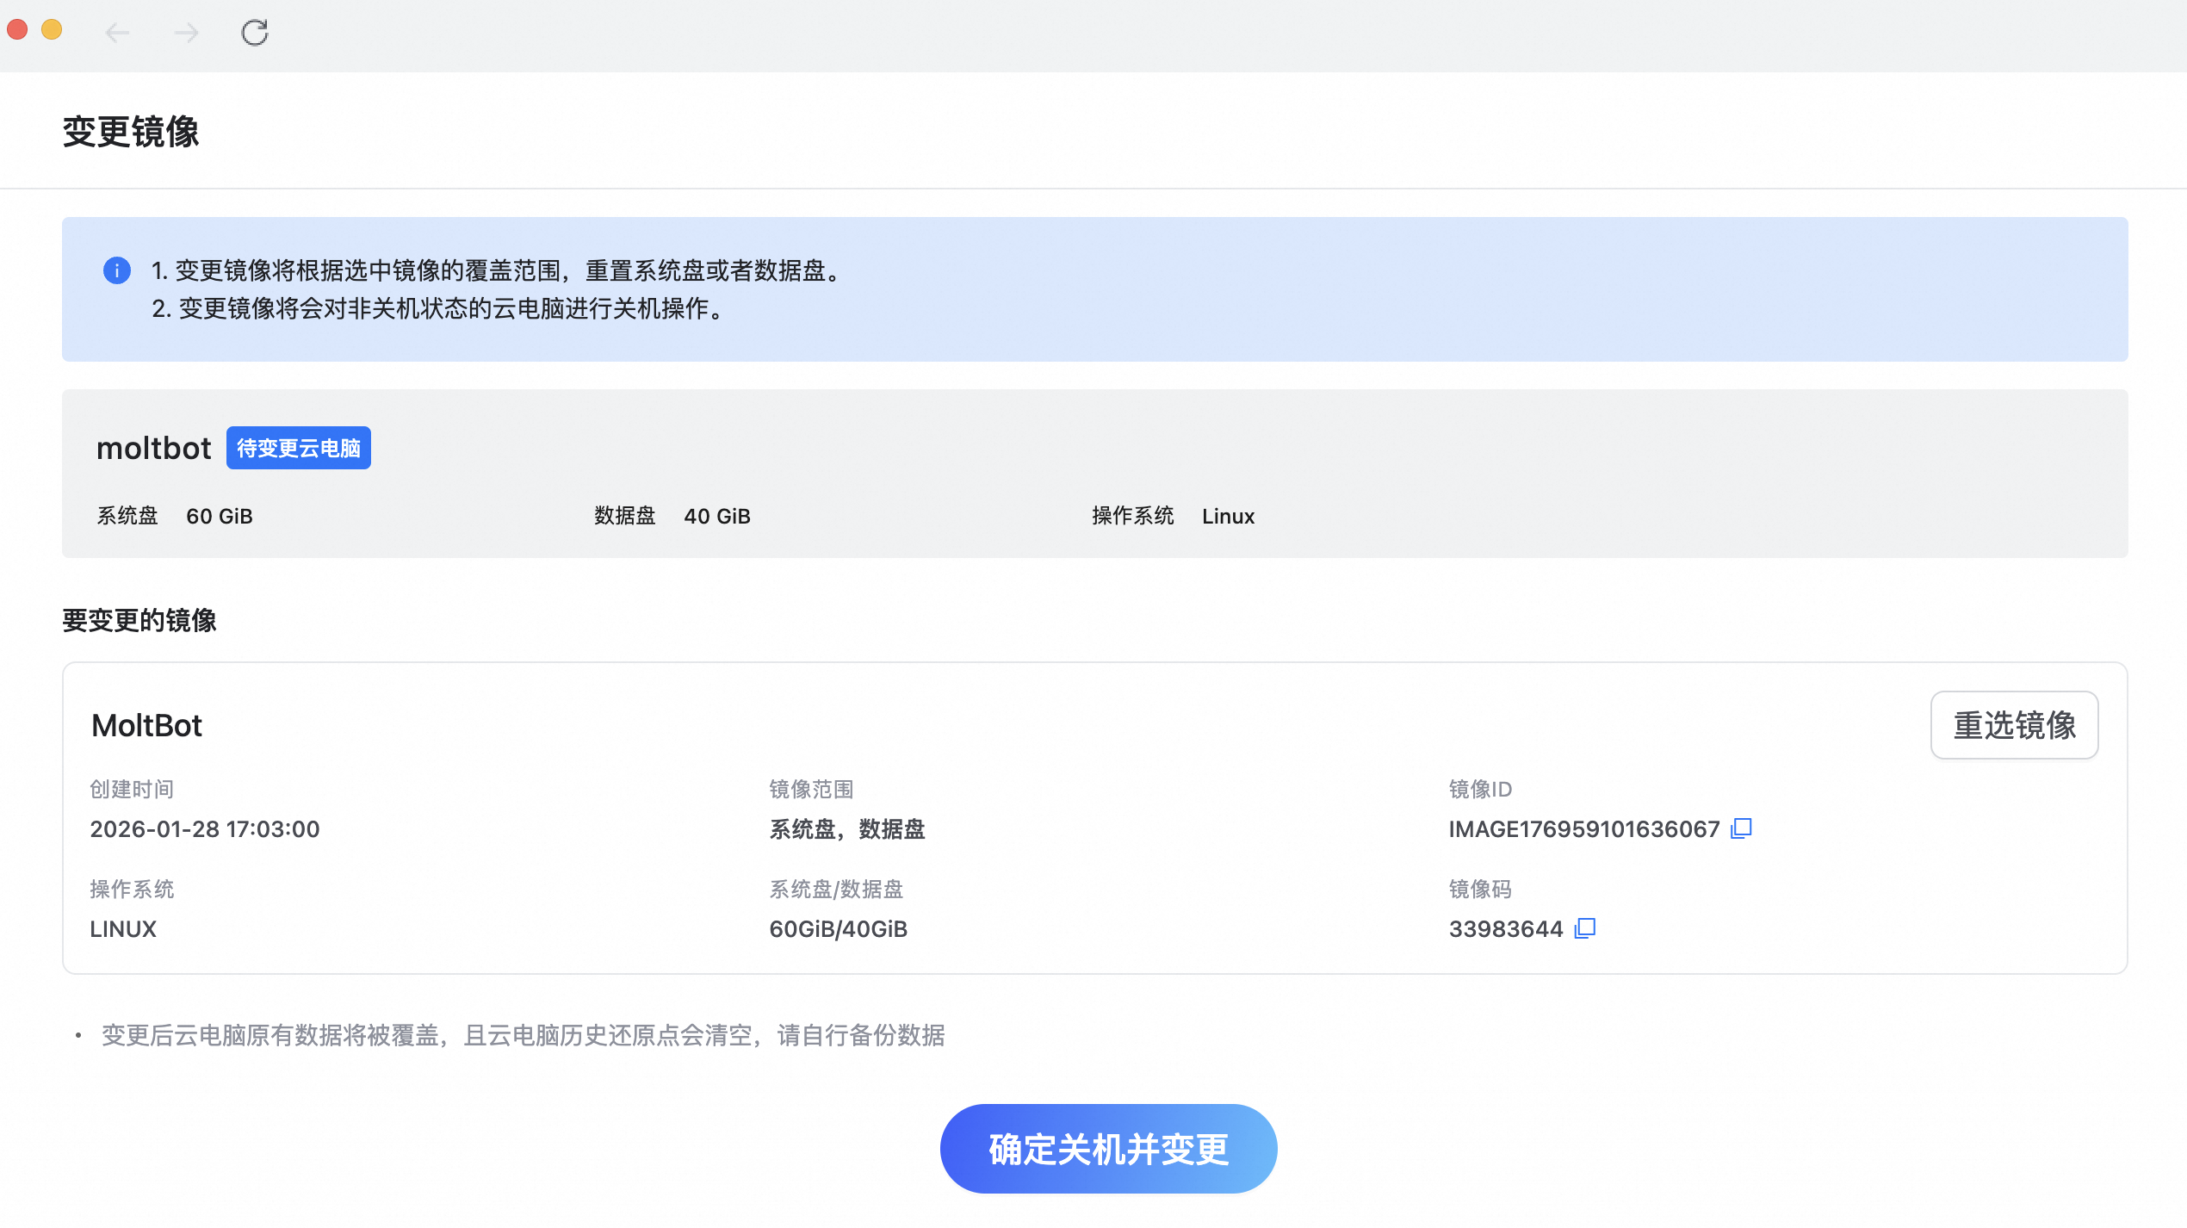Click the backup data warning note

523,1035
